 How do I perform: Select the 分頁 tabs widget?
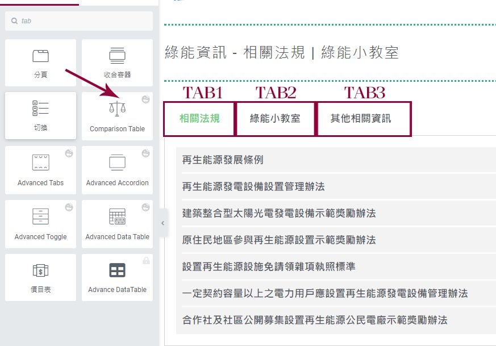click(x=40, y=62)
